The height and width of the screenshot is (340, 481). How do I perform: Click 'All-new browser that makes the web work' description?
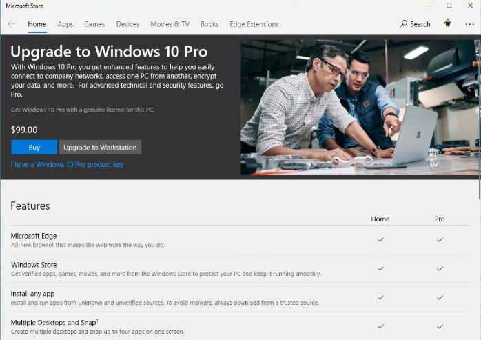[x=88, y=245]
